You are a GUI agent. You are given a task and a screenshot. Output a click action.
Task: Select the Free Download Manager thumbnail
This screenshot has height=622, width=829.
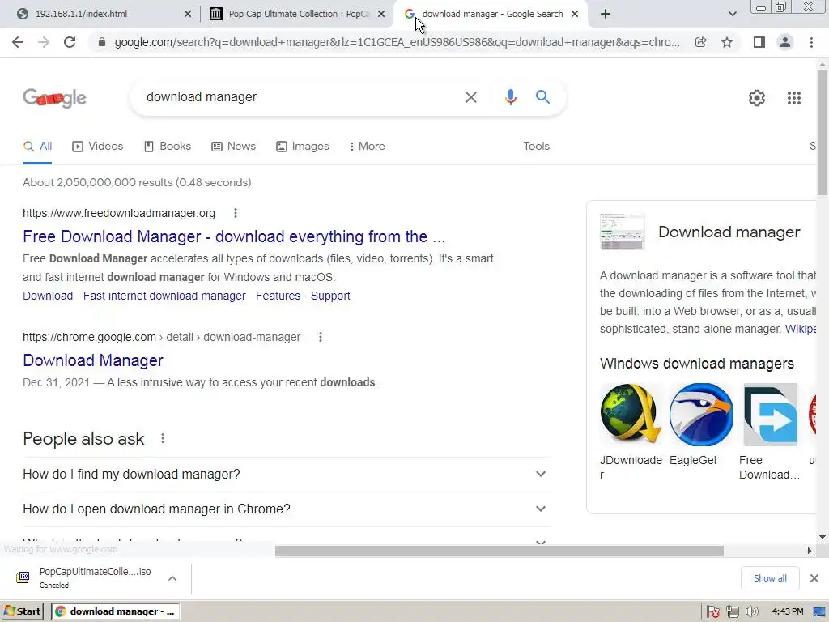click(771, 414)
